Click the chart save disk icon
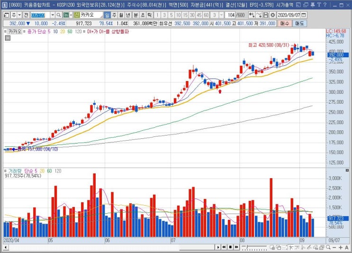The width and height of the screenshot is (352, 253). [266, 15]
